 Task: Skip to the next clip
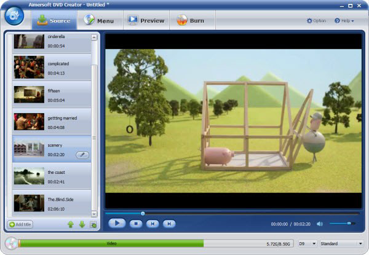coord(169,224)
